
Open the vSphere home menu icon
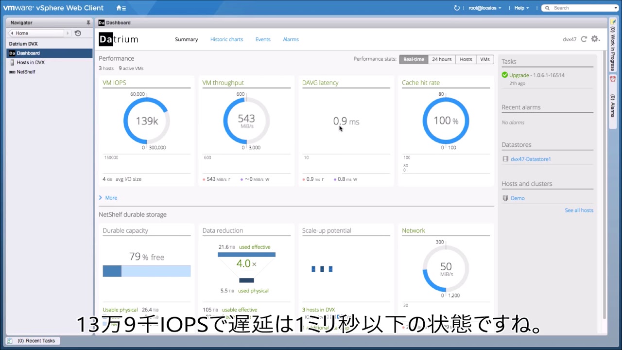pos(121,8)
